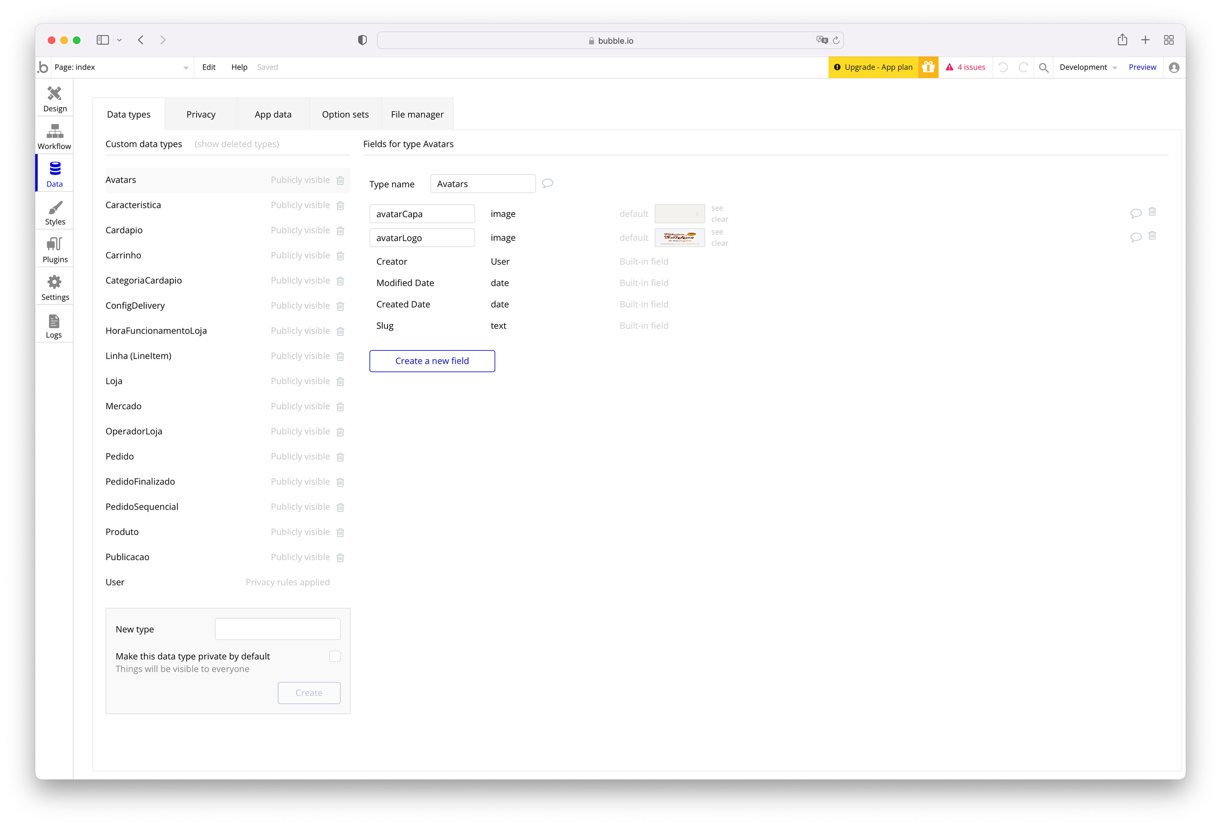
Task: Open the editor search magnifier
Action: (1044, 67)
